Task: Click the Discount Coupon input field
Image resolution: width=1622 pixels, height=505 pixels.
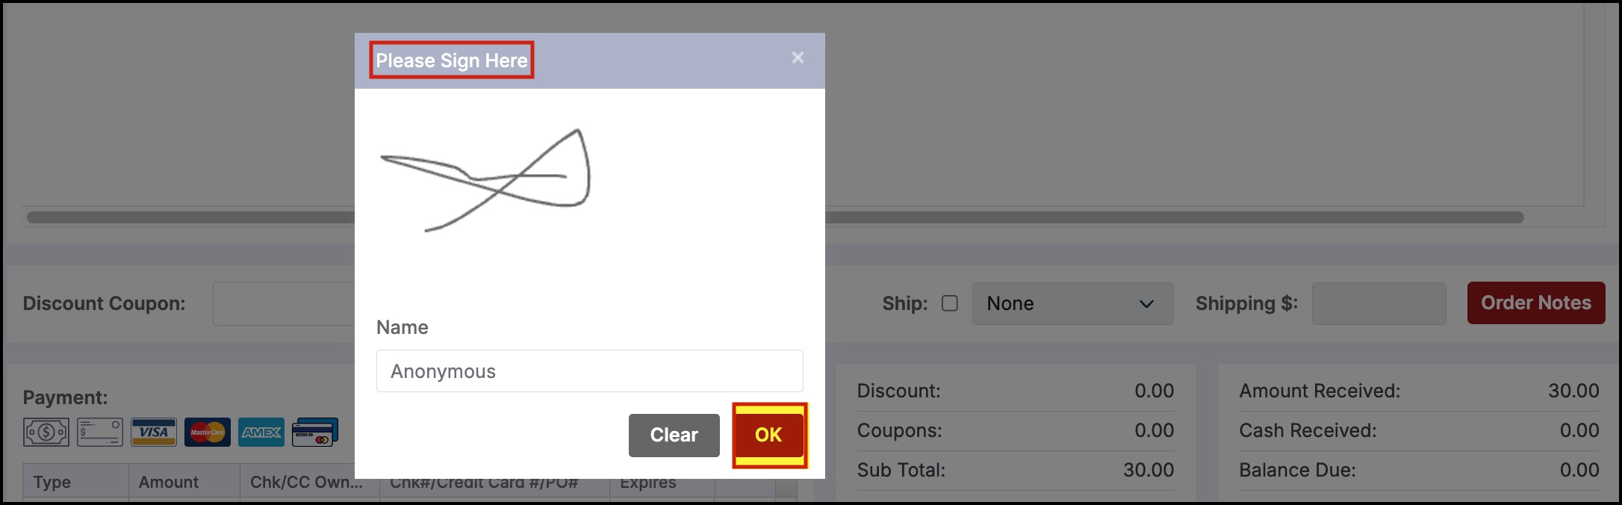Action: pos(284,303)
